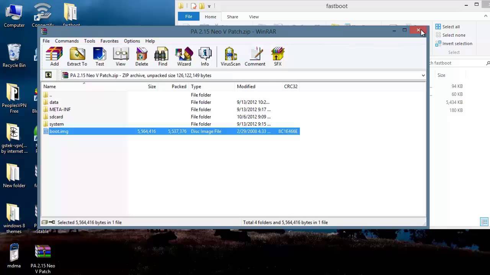Click the Info toolbar icon
Screen dimensions: 490x275
coord(205,57)
